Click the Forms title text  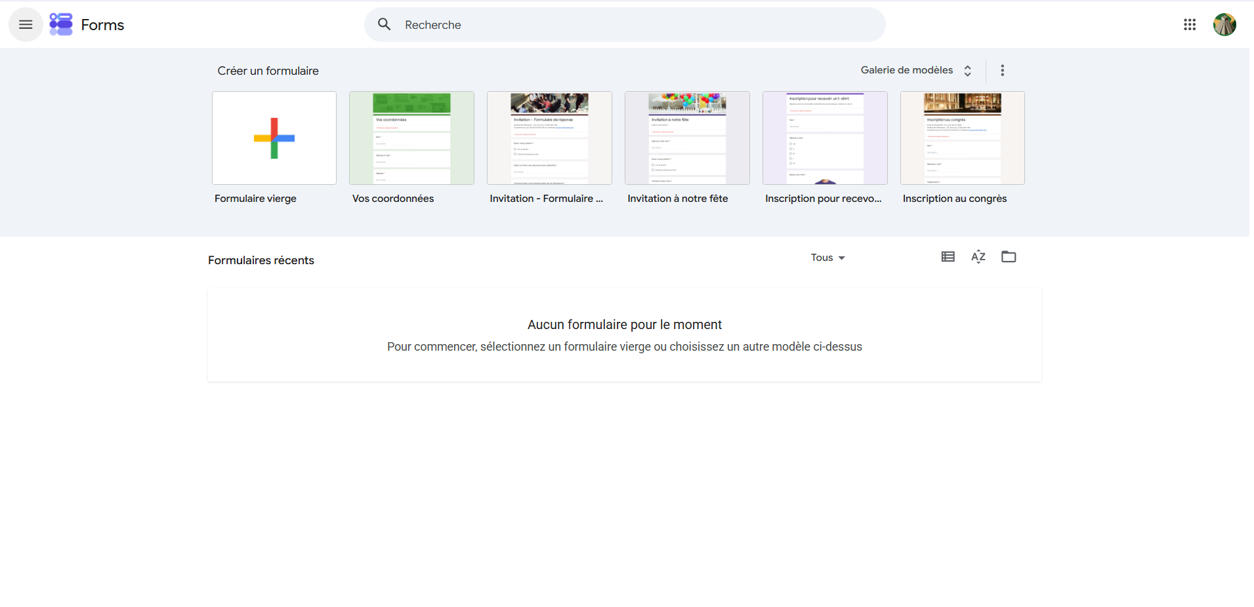(102, 25)
